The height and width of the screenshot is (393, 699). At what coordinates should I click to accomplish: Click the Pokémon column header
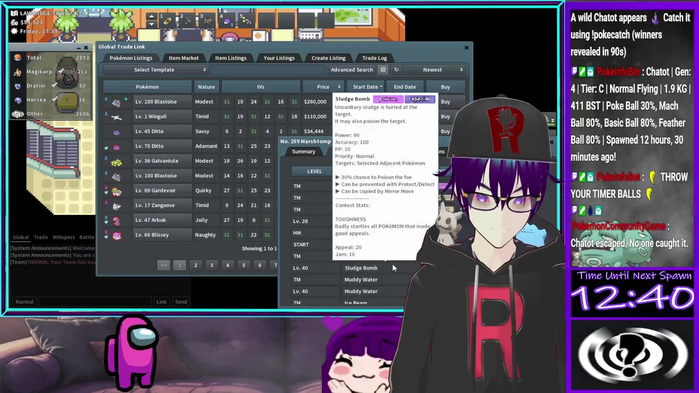pyautogui.click(x=147, y=87)
